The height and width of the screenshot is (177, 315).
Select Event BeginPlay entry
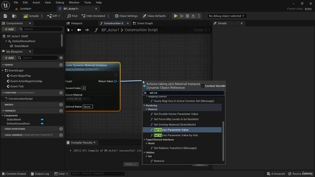coord(21,76)
